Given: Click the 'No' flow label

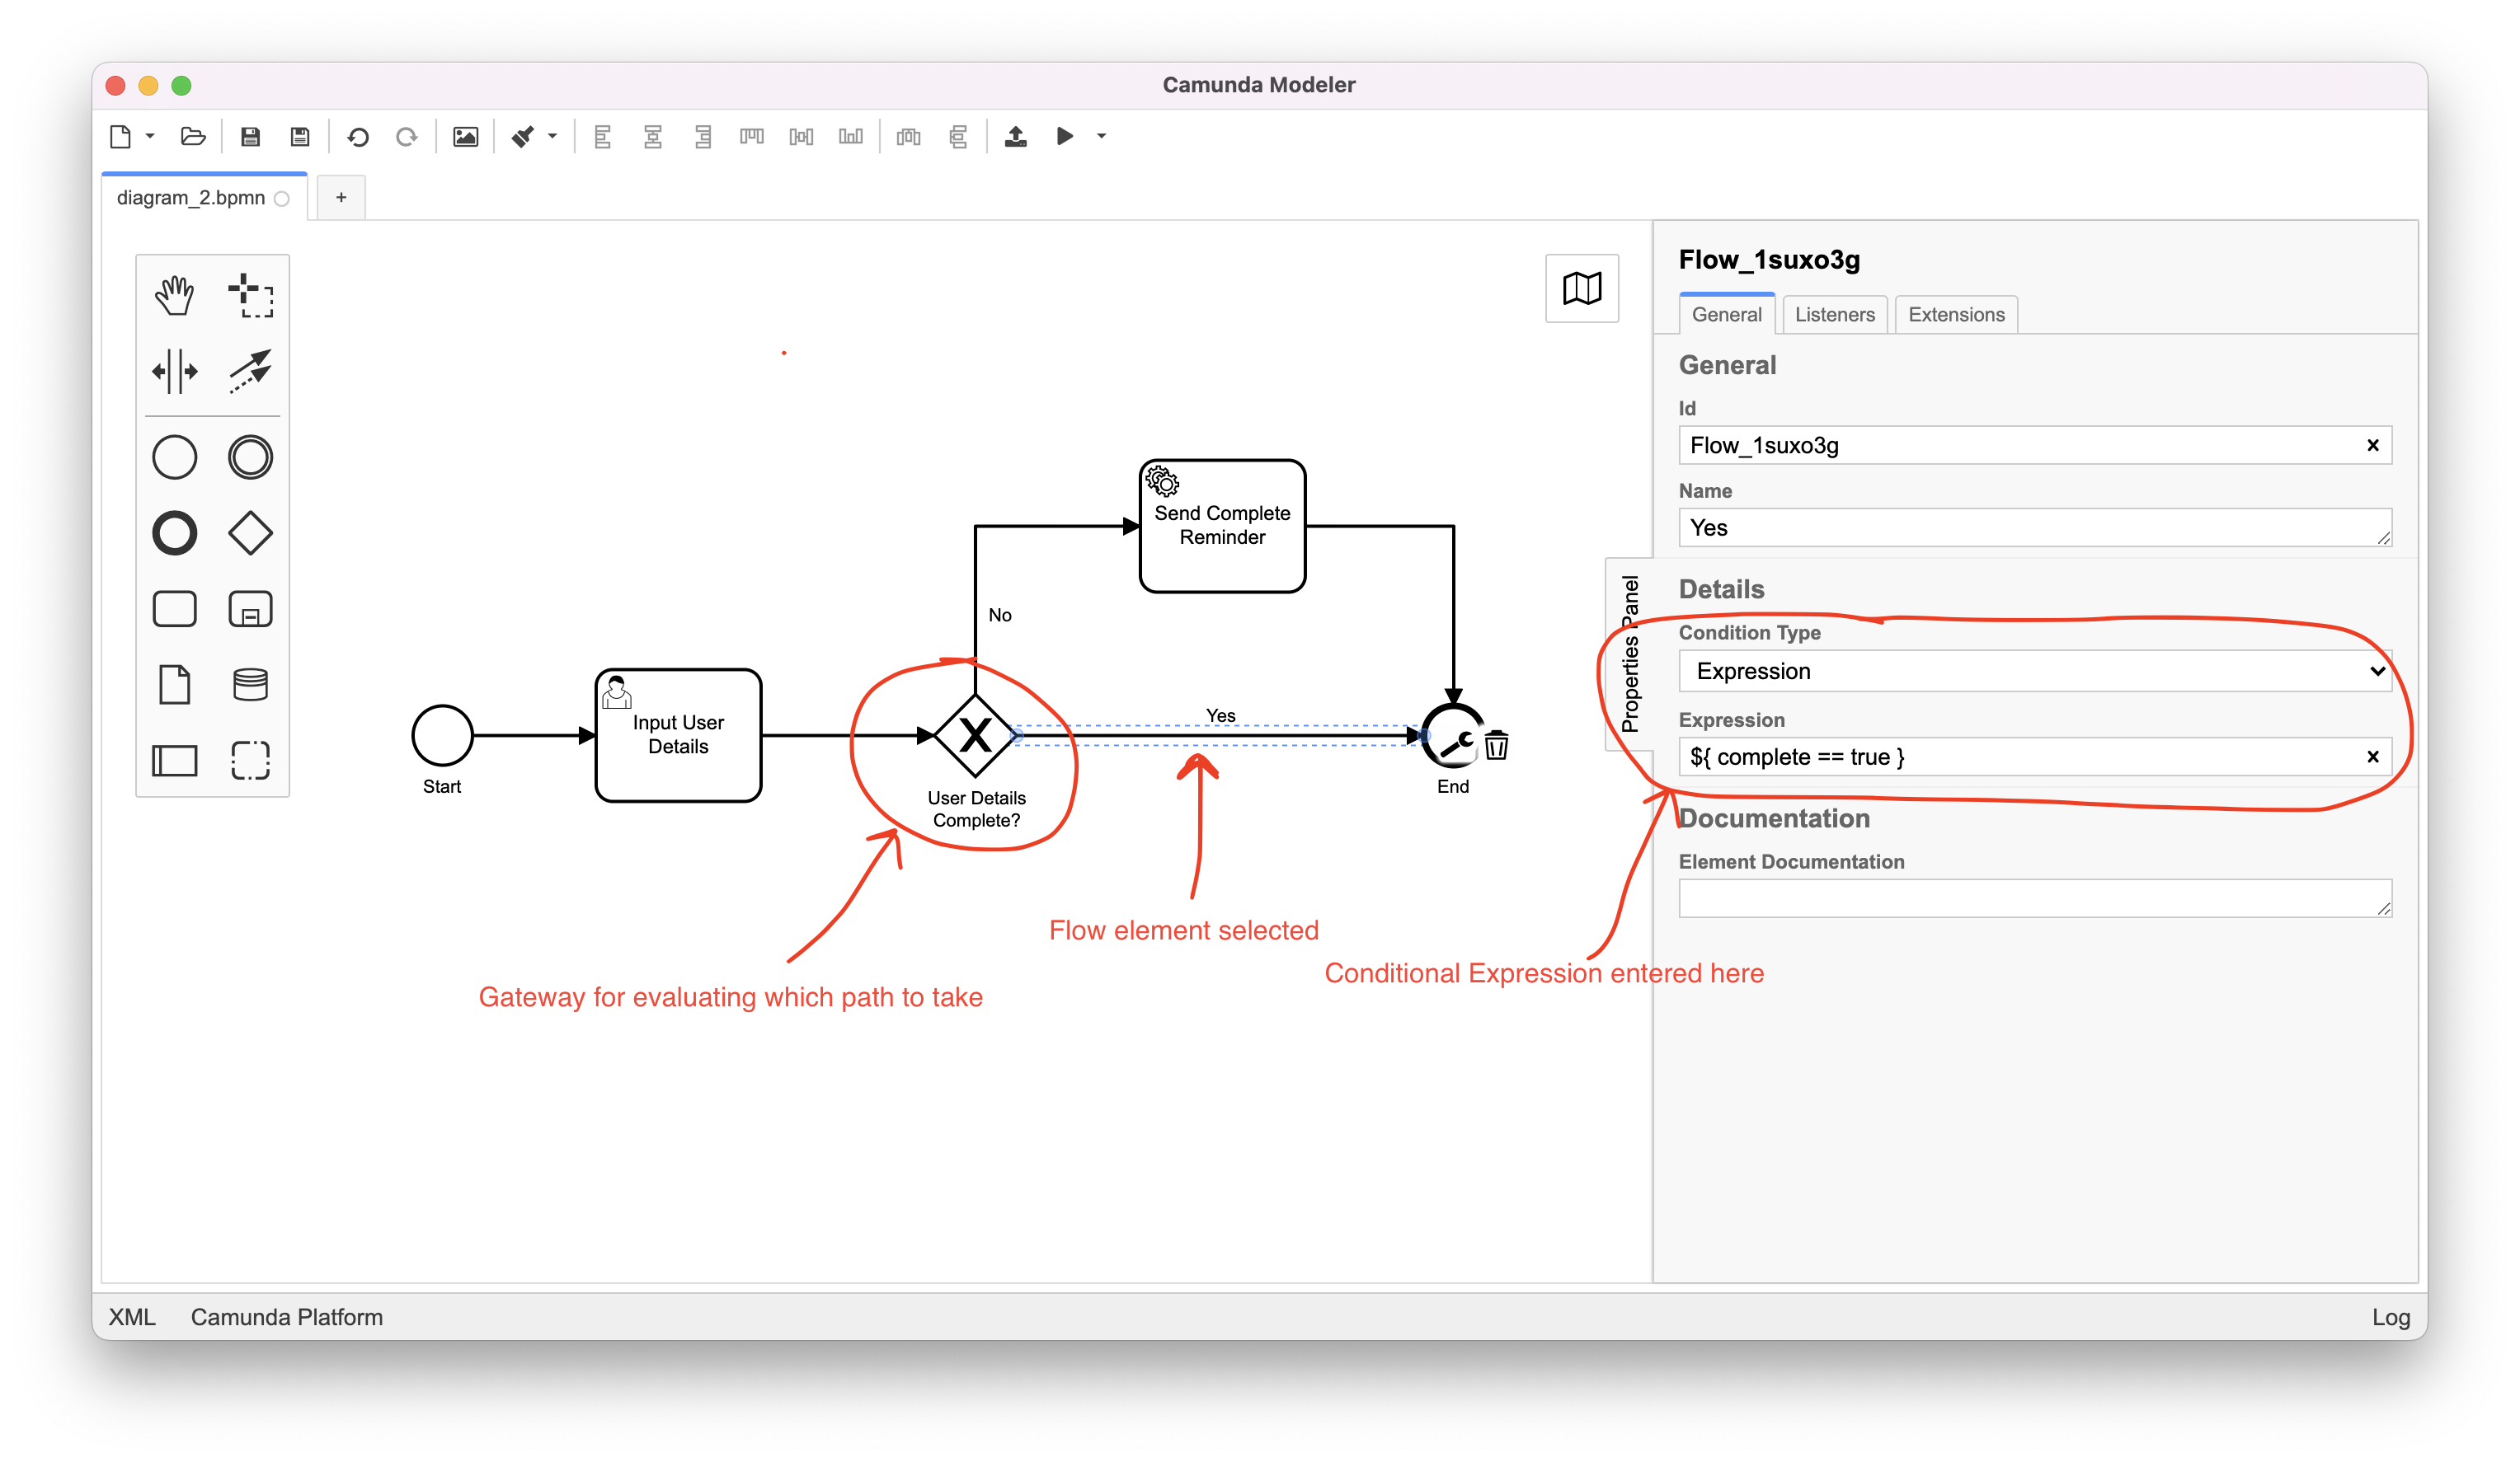Looking at the screenshot, I should 1000,616.
